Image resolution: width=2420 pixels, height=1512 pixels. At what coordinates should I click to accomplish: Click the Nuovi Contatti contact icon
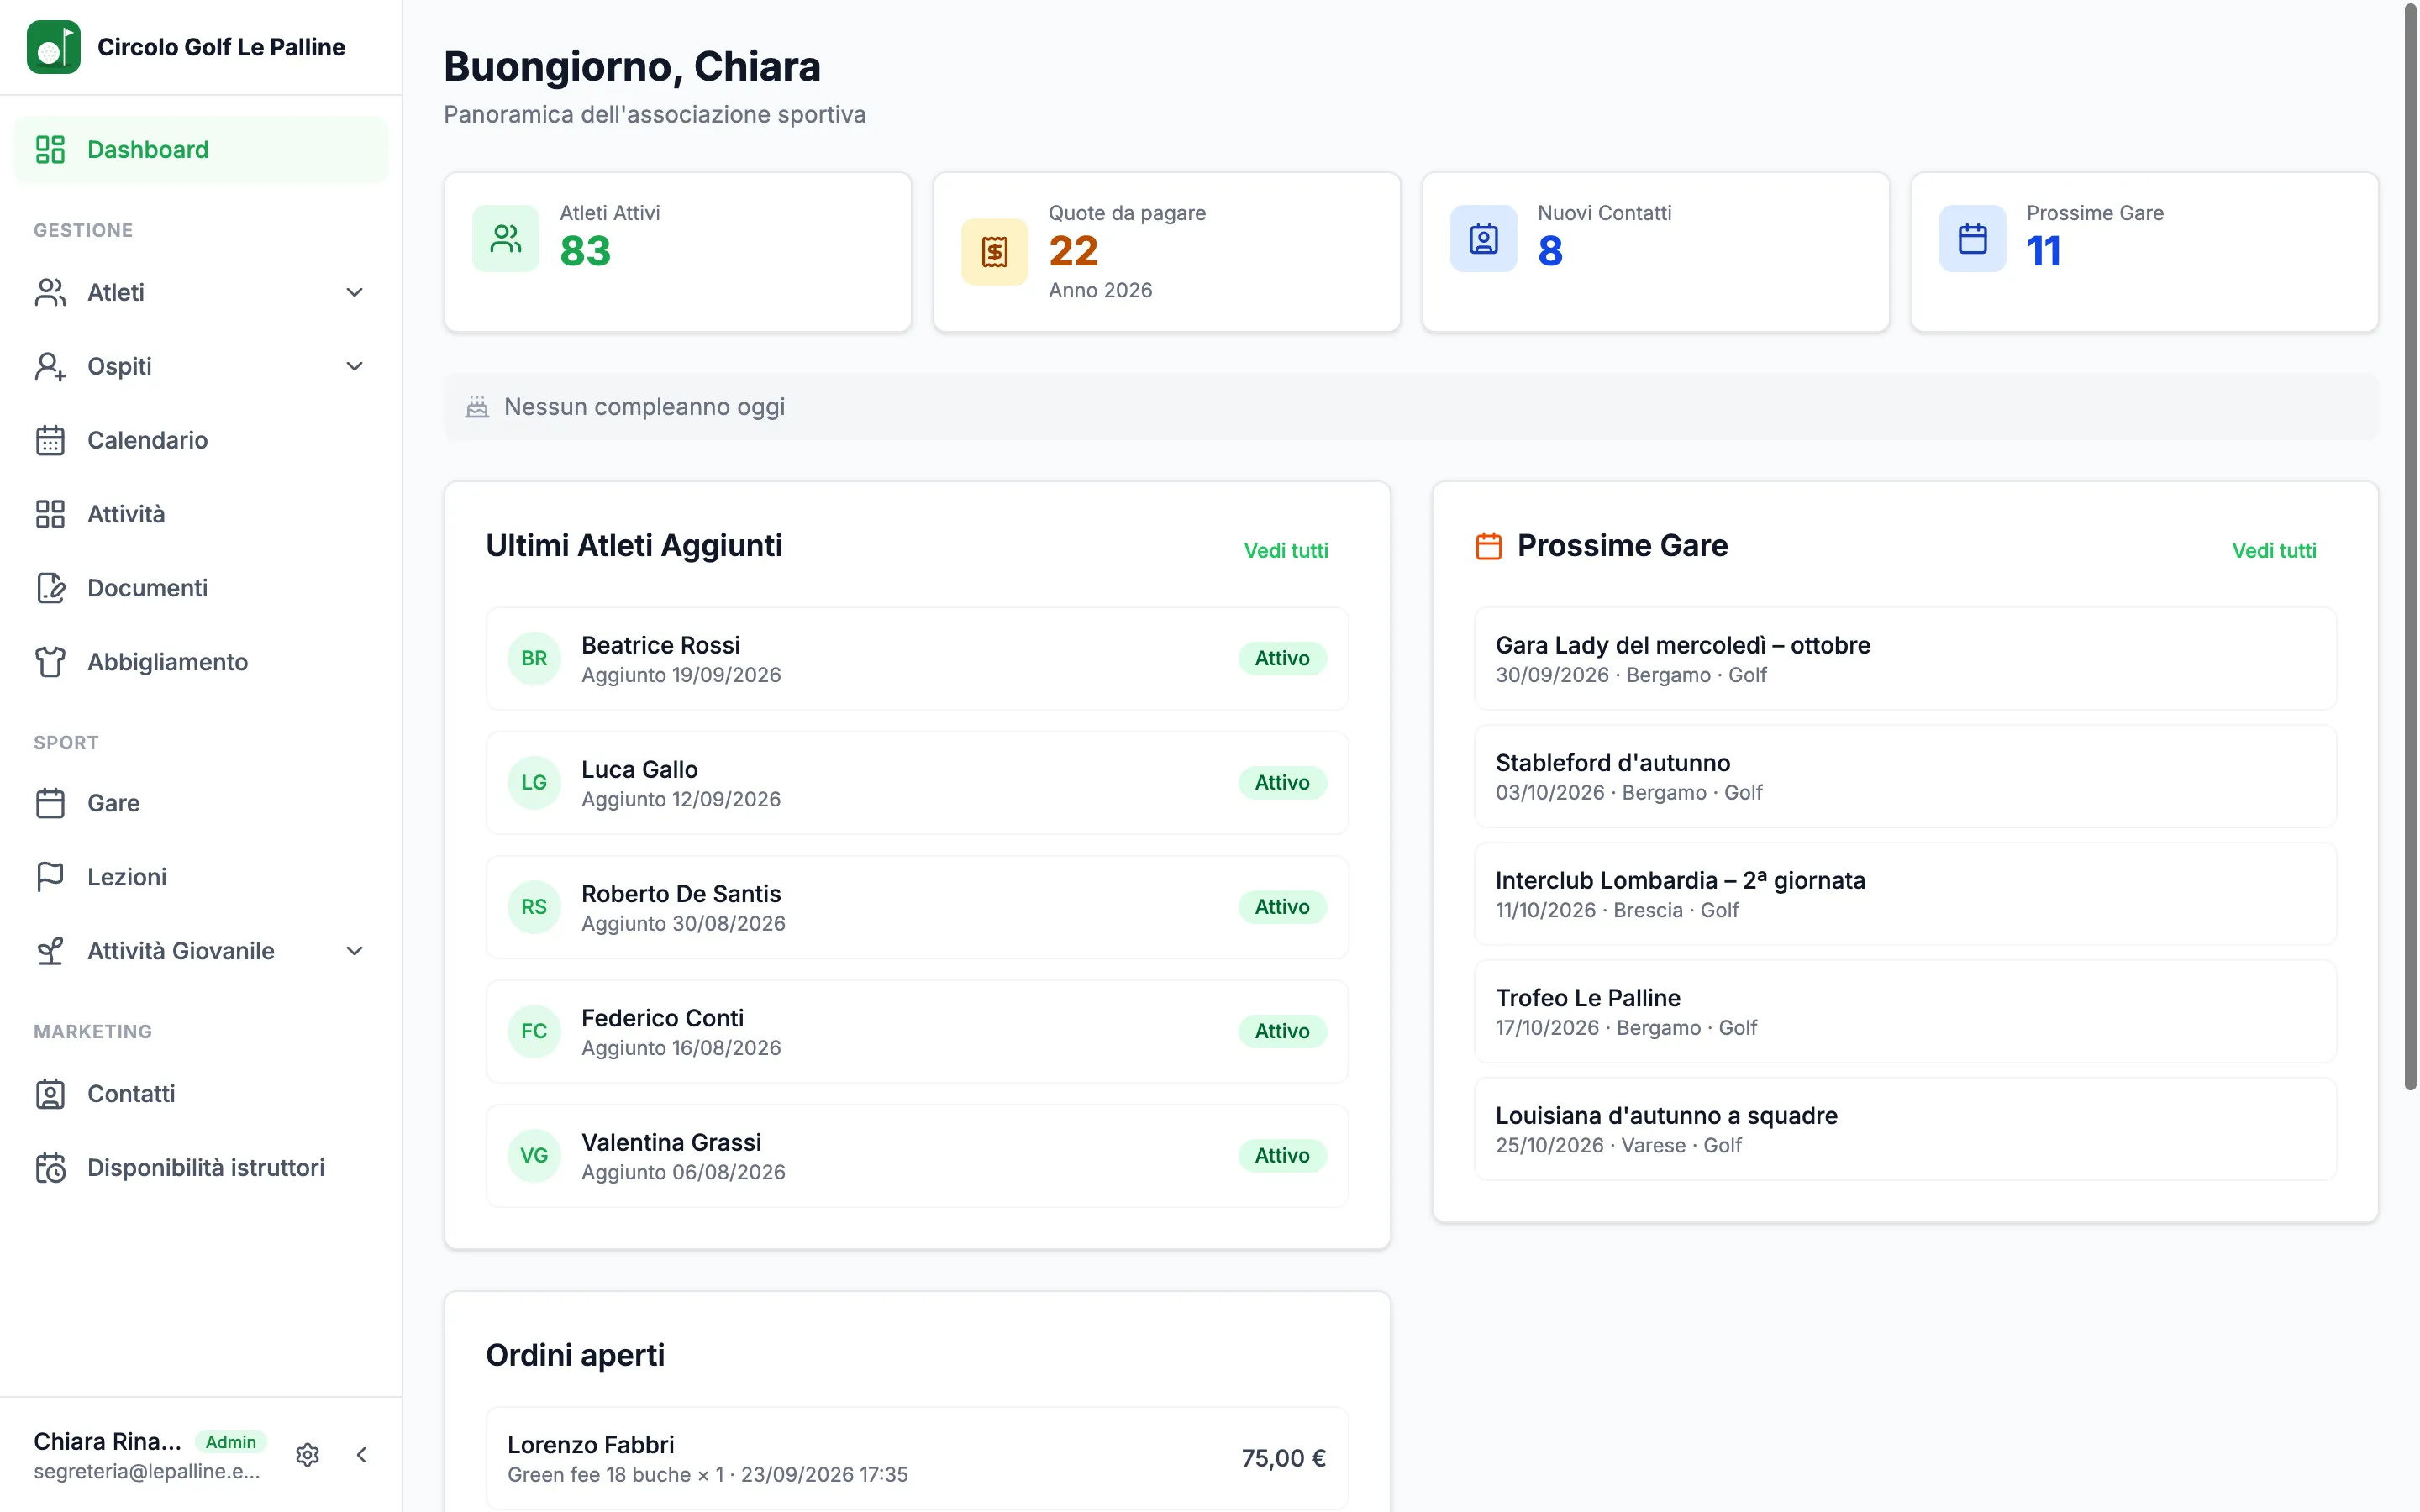(x=1484, y=238)
